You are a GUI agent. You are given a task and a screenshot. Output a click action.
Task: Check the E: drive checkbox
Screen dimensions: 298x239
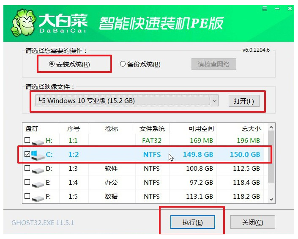[x=27, y=182]
